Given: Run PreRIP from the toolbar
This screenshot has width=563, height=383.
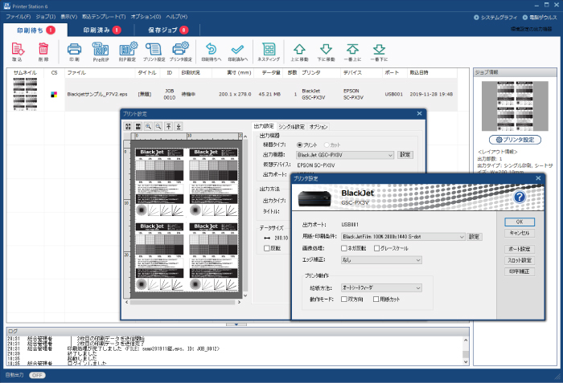Looking at the screenshot, I should pyautogui.click(x=101, y=51).
